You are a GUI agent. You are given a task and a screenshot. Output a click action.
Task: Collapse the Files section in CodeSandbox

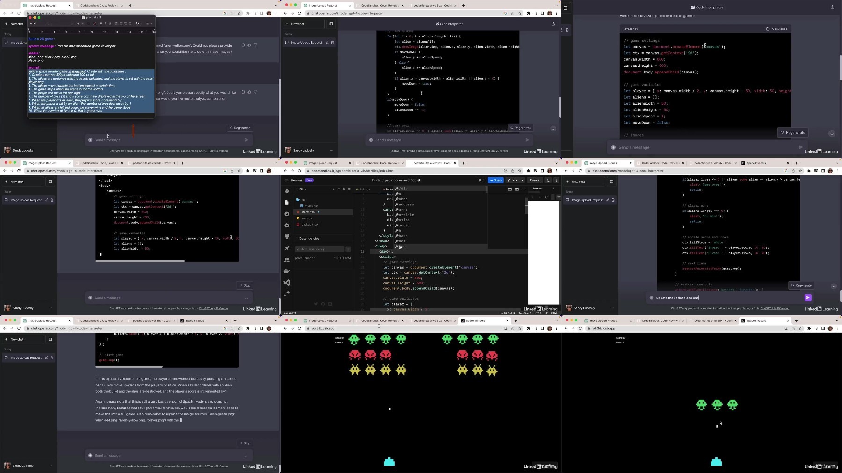[x=297, y=189]
